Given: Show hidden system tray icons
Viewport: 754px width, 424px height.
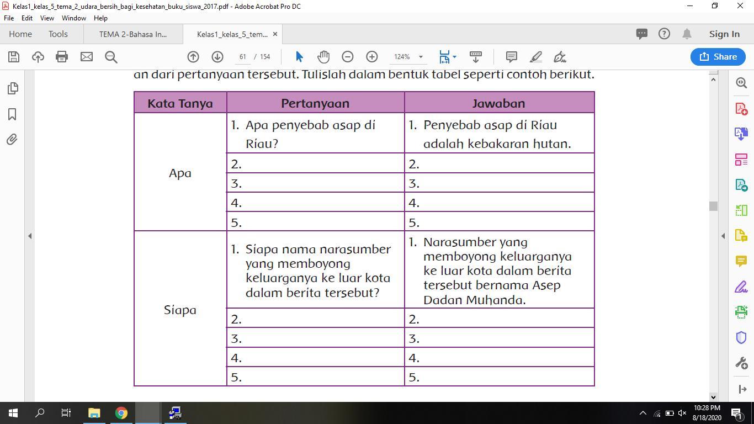Looking at the screenshot, I should 643,413.
